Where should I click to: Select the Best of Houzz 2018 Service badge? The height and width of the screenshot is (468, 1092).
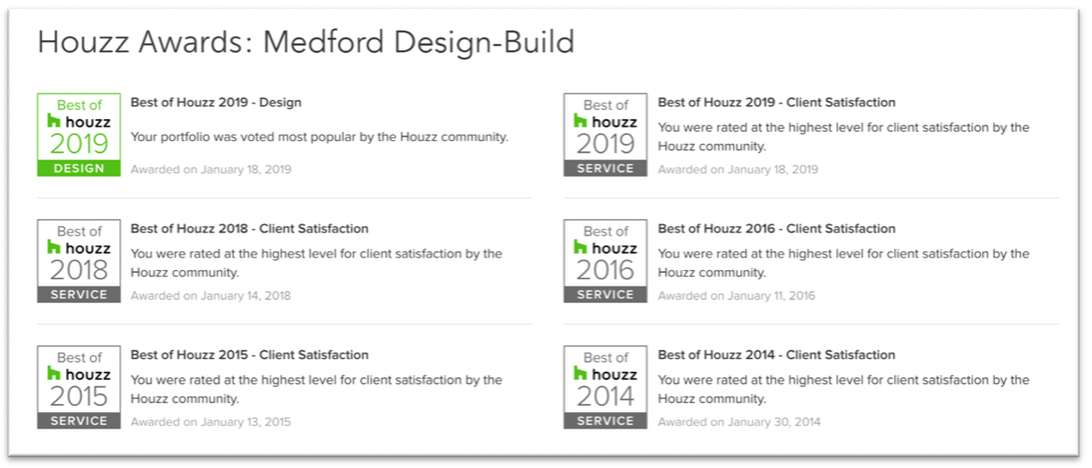click(x=78, y=261)
